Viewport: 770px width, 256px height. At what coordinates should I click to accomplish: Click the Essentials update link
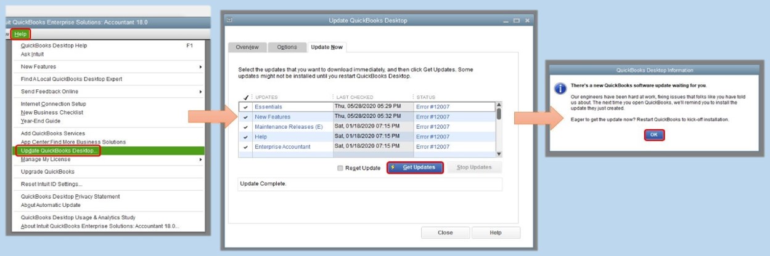pos(268,107)
